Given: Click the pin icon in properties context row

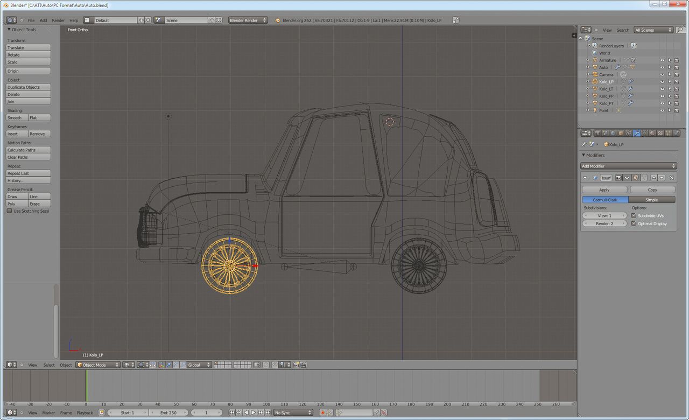Looking at the screenshot, I should [584, 144].
